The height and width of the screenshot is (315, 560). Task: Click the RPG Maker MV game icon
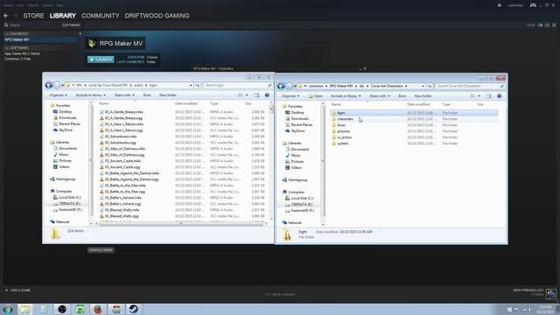click(x=92, y=43)
